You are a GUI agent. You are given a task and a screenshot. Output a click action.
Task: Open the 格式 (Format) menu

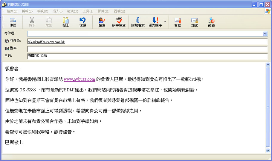click(x=72, y=11)
